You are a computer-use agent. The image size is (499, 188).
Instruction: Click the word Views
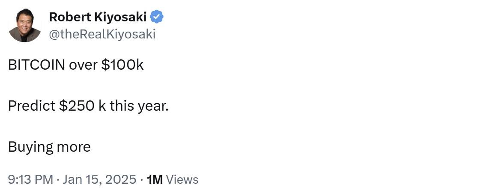point(182,179)
